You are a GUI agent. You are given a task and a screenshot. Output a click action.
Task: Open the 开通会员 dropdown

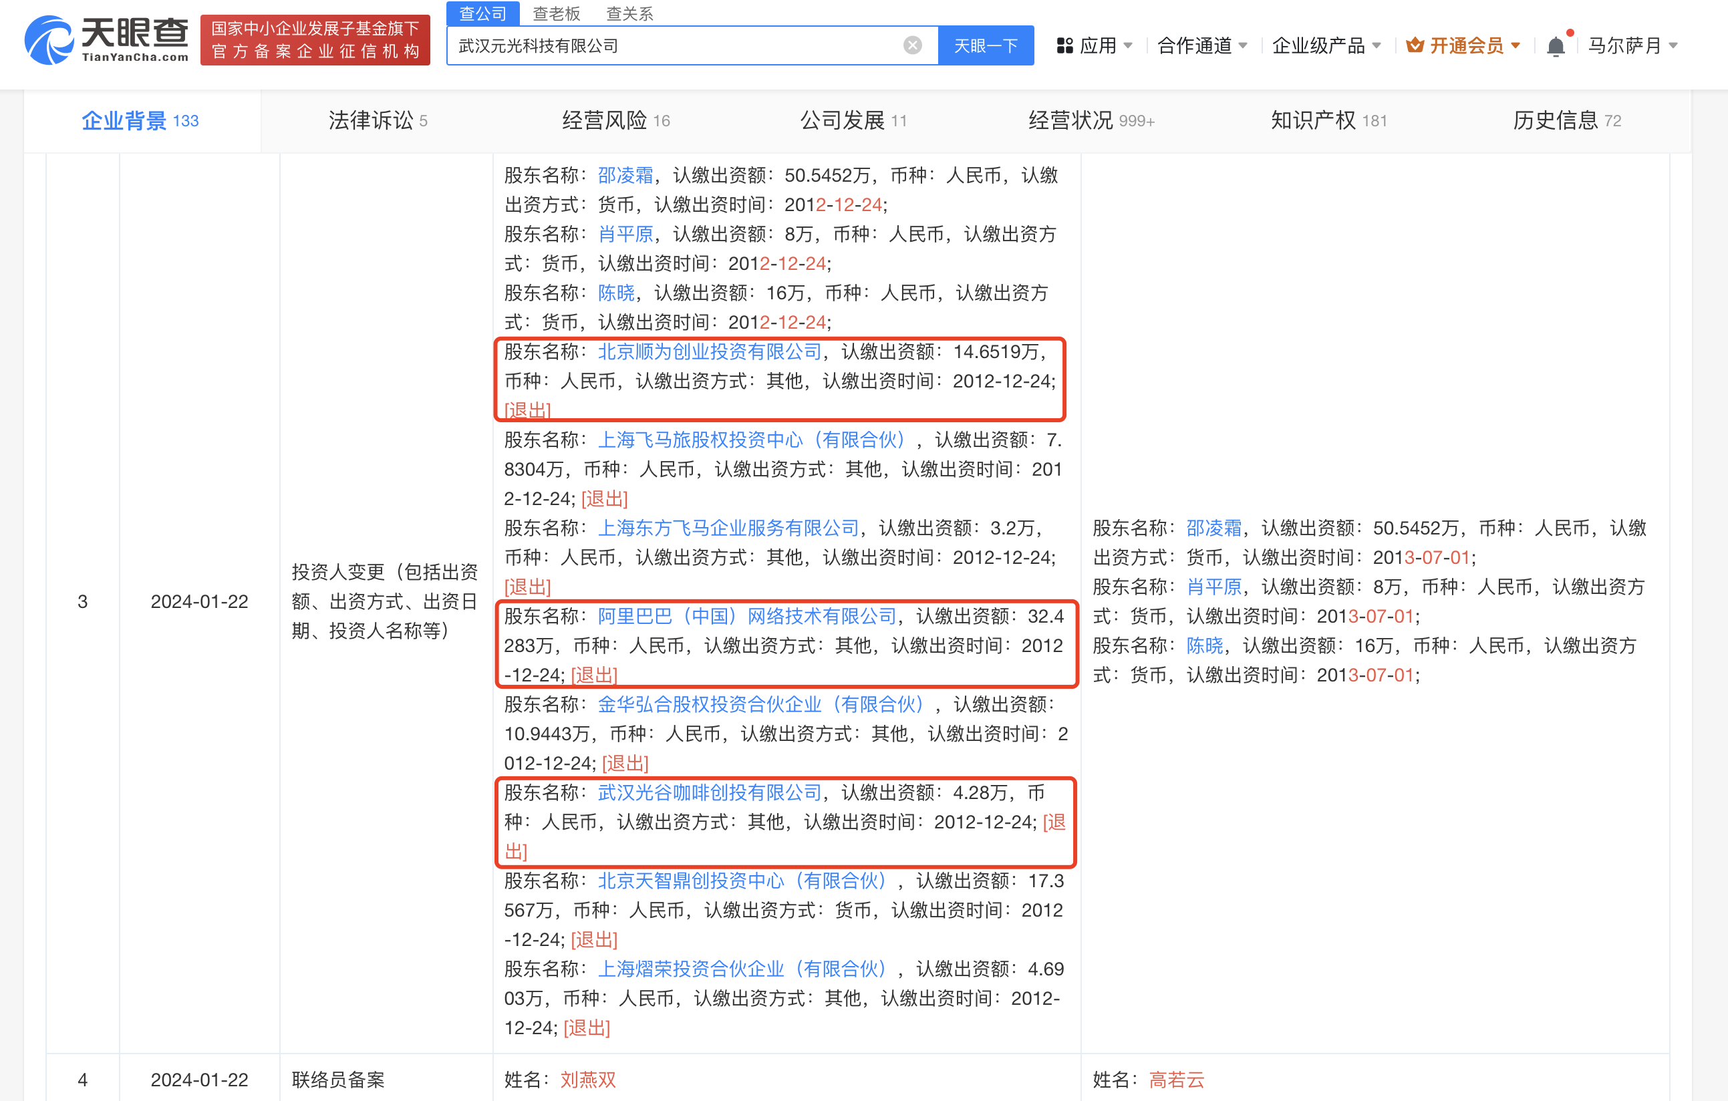pyautogui.click(x=1463, y=46)
